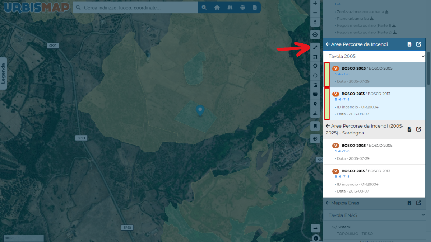Reset map north with compass button
Image resolution: width=431 pixels, height=242 pixels.
point(315,22)
